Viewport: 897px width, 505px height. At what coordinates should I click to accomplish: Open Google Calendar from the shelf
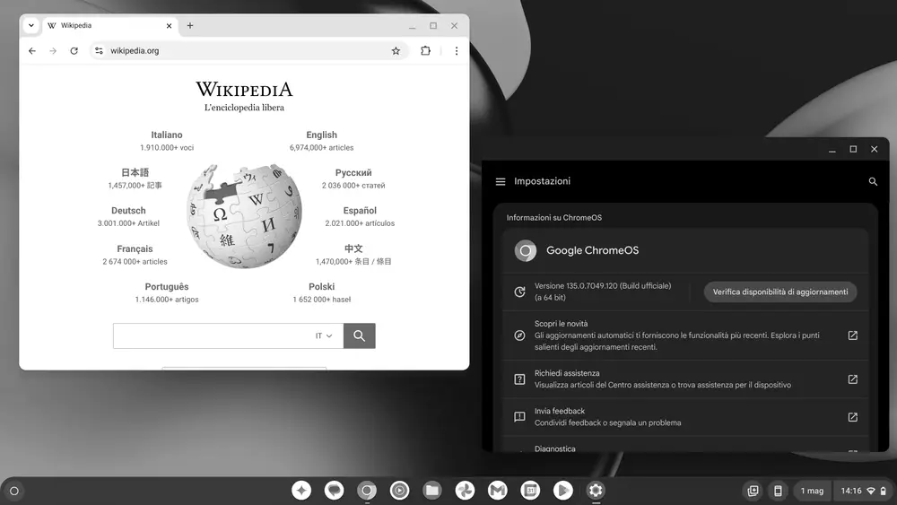530,490
